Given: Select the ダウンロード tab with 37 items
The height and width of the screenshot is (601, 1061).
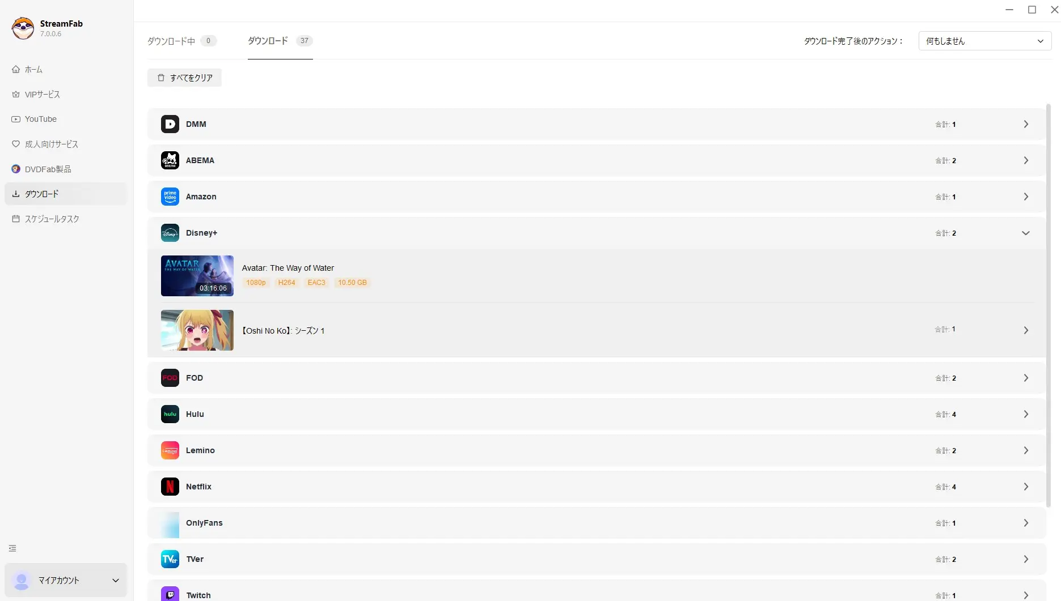Looking at the screenshot, I should click(280, 41).
